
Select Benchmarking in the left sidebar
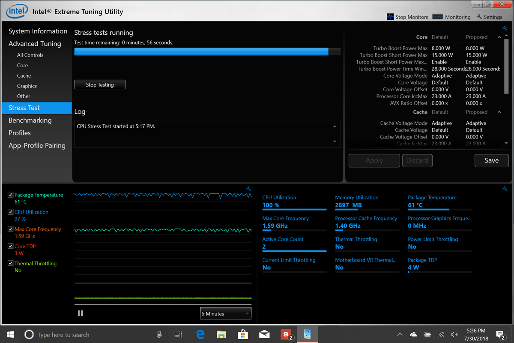(x=30, y=120)
